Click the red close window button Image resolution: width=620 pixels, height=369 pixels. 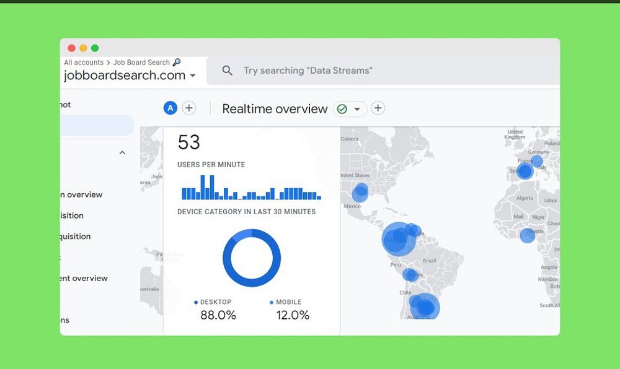tap(71, 48)
